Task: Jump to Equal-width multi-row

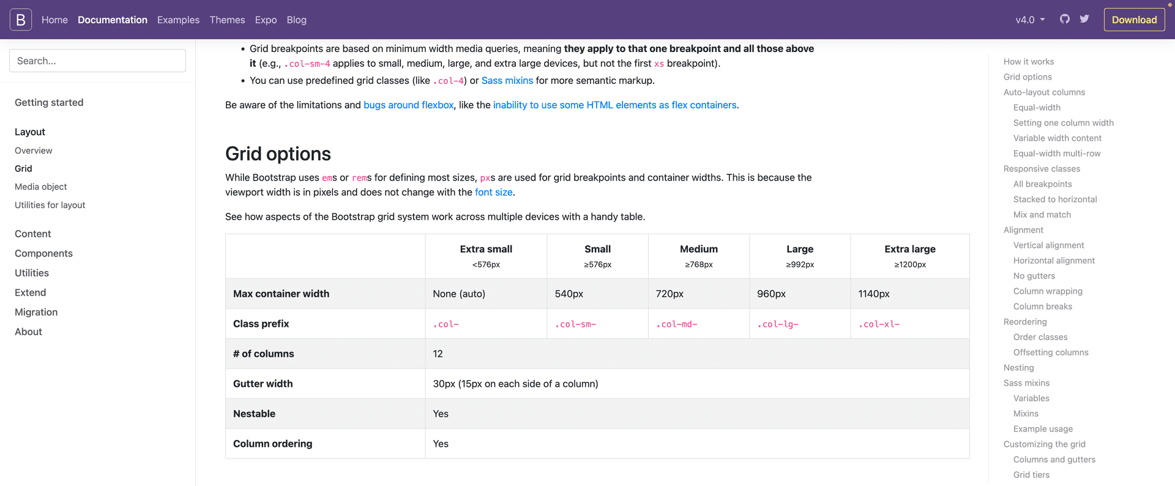Action: 1057,154
